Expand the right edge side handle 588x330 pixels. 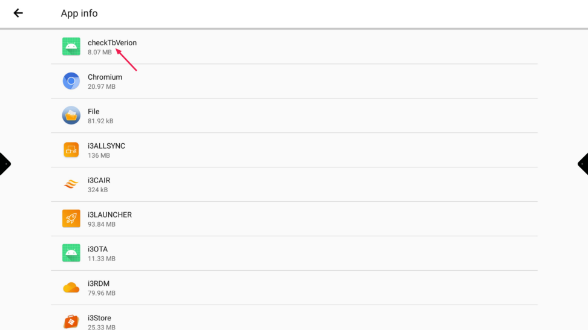583,164
